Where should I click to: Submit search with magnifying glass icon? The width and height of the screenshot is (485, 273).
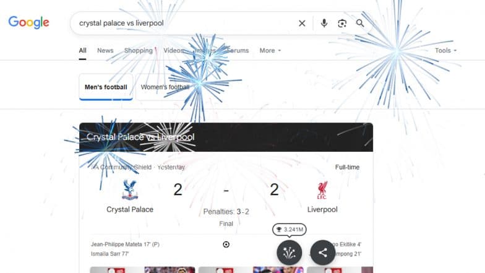click(x=360, y=24)
